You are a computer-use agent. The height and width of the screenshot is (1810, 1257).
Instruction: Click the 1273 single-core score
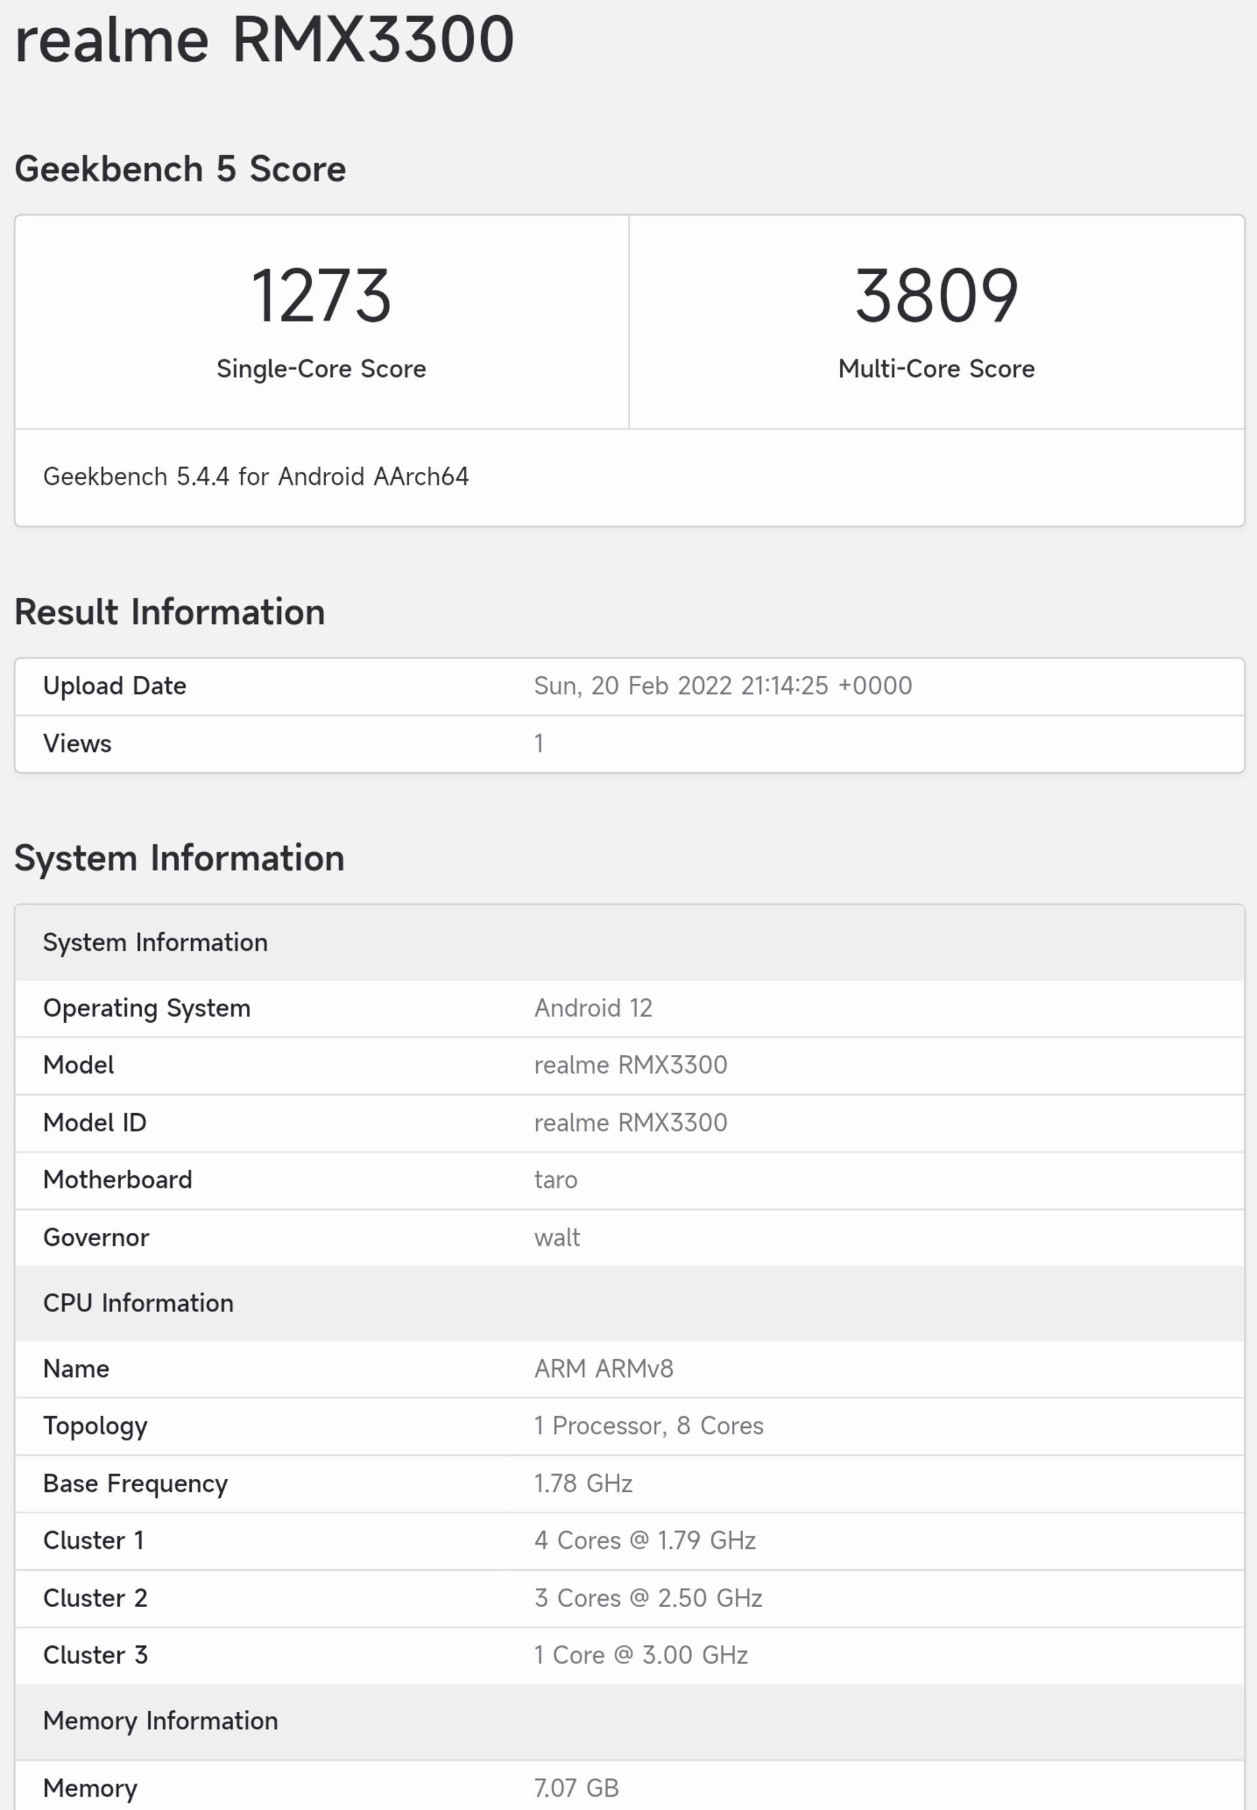(321, 296)
